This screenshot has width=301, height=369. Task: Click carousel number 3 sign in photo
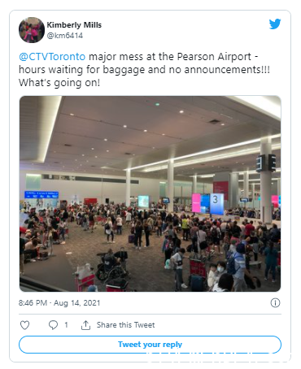pyautogui.click(x=217, y=202)
